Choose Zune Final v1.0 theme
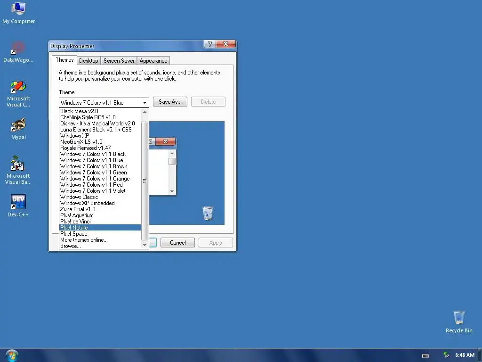Image resolution: width=482 pixels, height=362 pixels. click(x=100, y=209)
